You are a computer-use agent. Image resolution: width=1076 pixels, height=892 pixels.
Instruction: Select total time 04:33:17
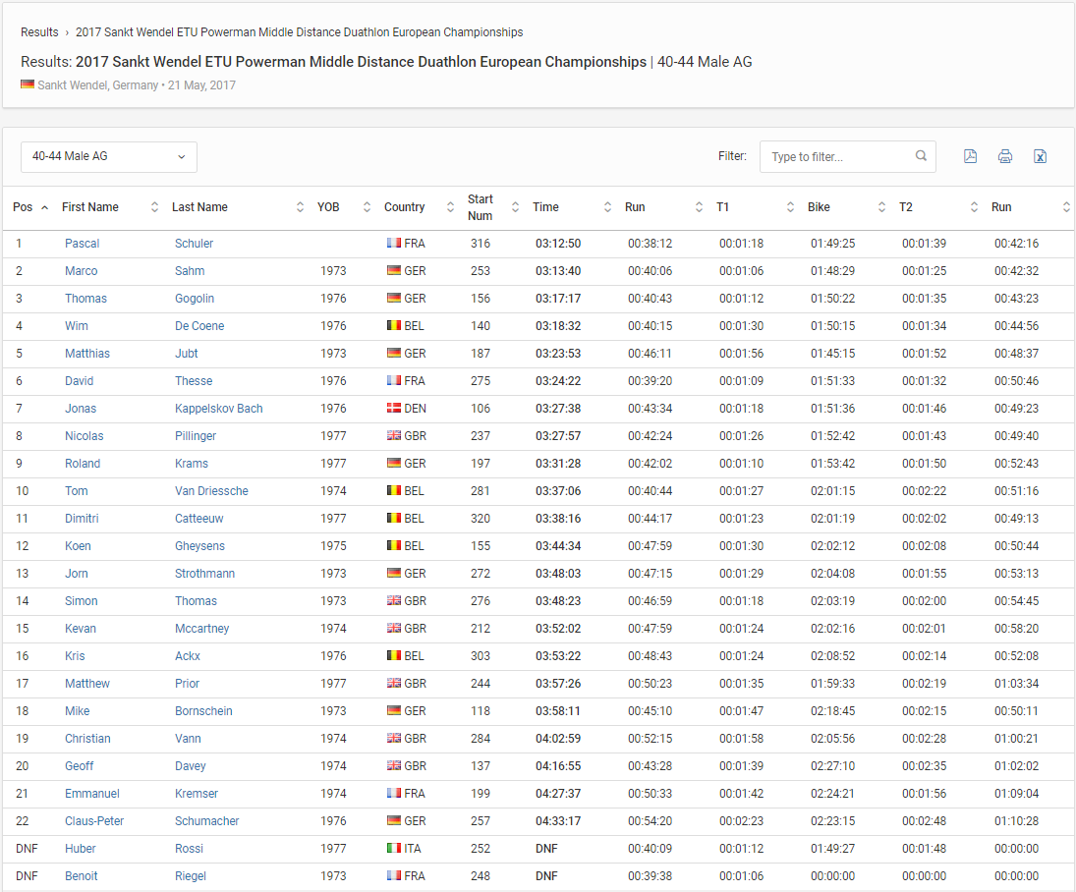(558, 820)
